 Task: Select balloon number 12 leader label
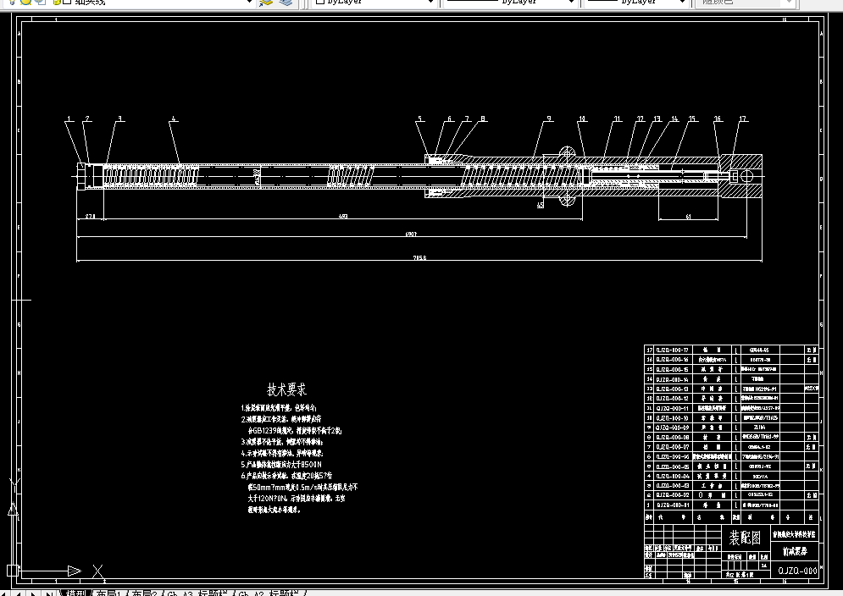point(641,119)
